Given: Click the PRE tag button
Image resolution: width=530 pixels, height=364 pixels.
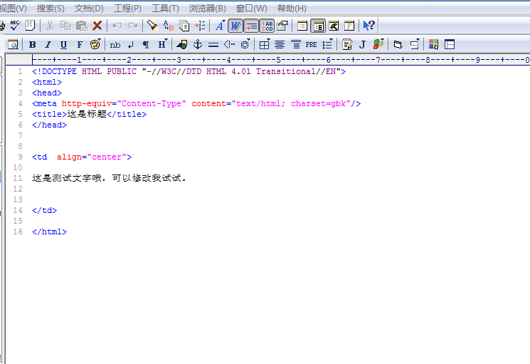Looking at the screenshot, I should 312,44.
